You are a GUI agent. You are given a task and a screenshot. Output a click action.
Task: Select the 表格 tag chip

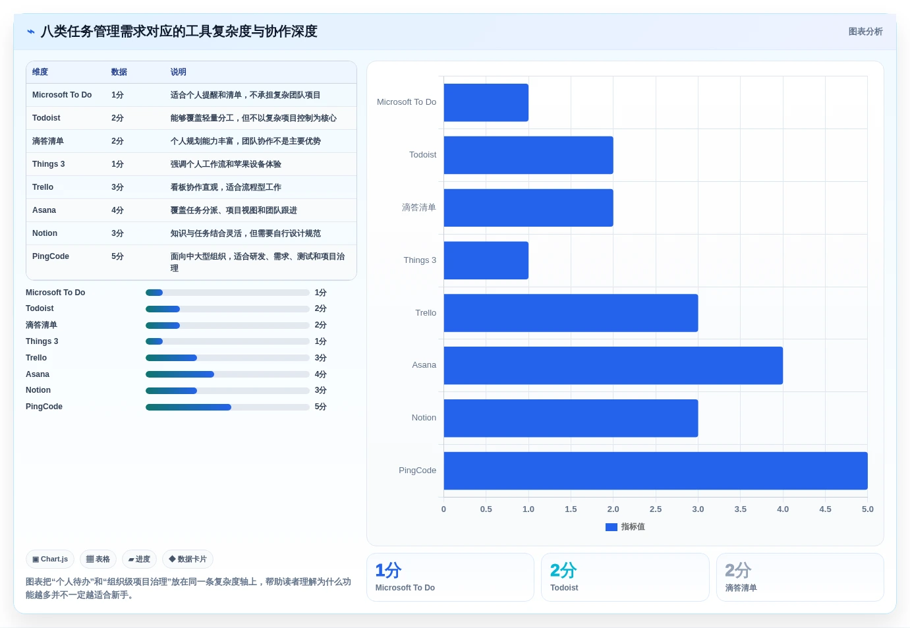click(x=98, y=559)
